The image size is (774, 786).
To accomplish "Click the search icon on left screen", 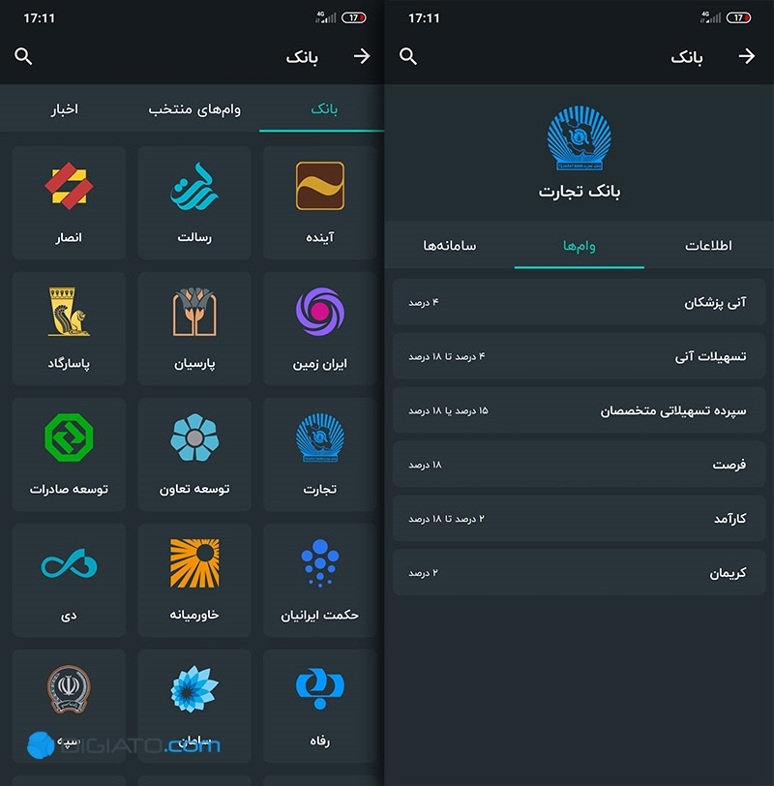I will pos(23,56).
